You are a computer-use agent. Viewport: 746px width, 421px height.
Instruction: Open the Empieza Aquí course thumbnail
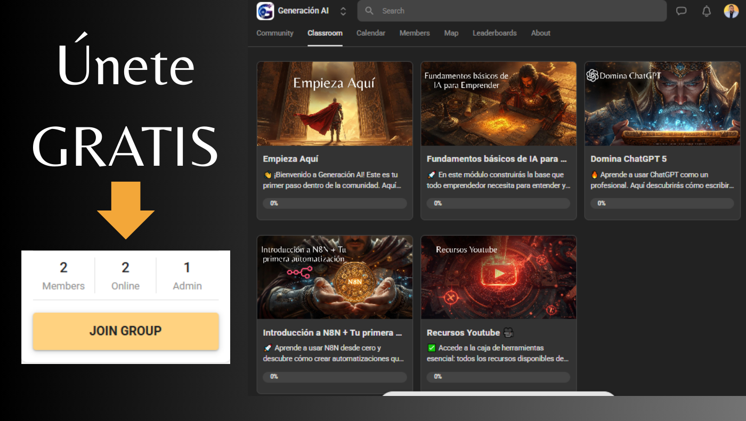pyautogui.click(x=335, y=104)
